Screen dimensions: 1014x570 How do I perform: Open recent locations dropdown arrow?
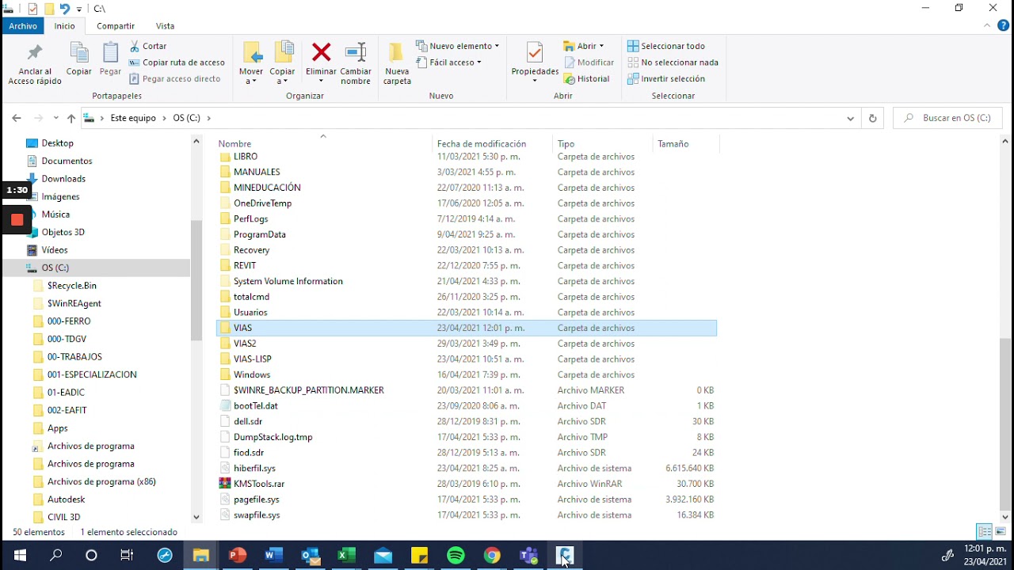(x=55, y=118)
